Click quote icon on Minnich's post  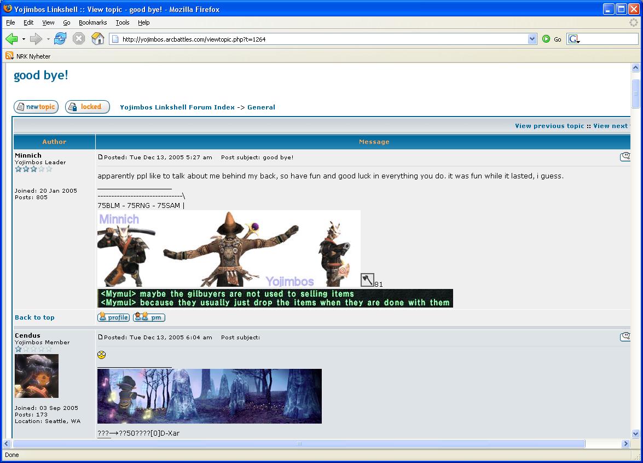pos(625,157)
